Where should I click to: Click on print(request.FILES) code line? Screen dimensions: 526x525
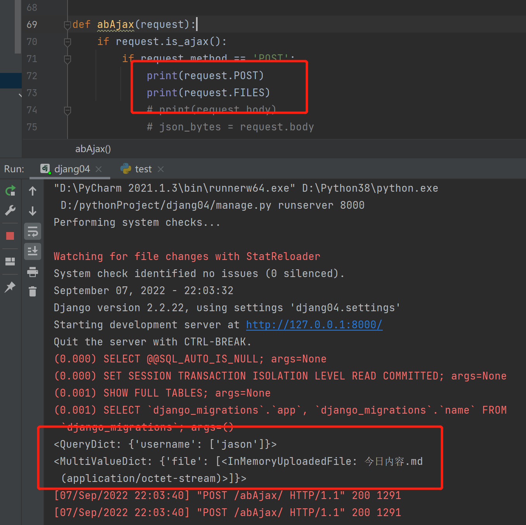[x=208, y=93]
